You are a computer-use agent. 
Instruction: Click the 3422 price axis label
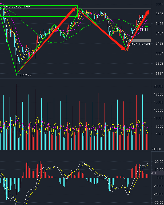point(159,43)
